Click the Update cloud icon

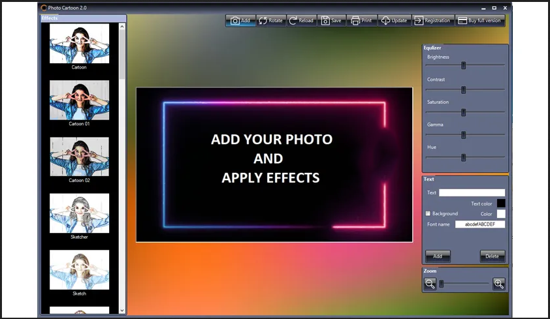pyautogui.click(x=385, y=21)
